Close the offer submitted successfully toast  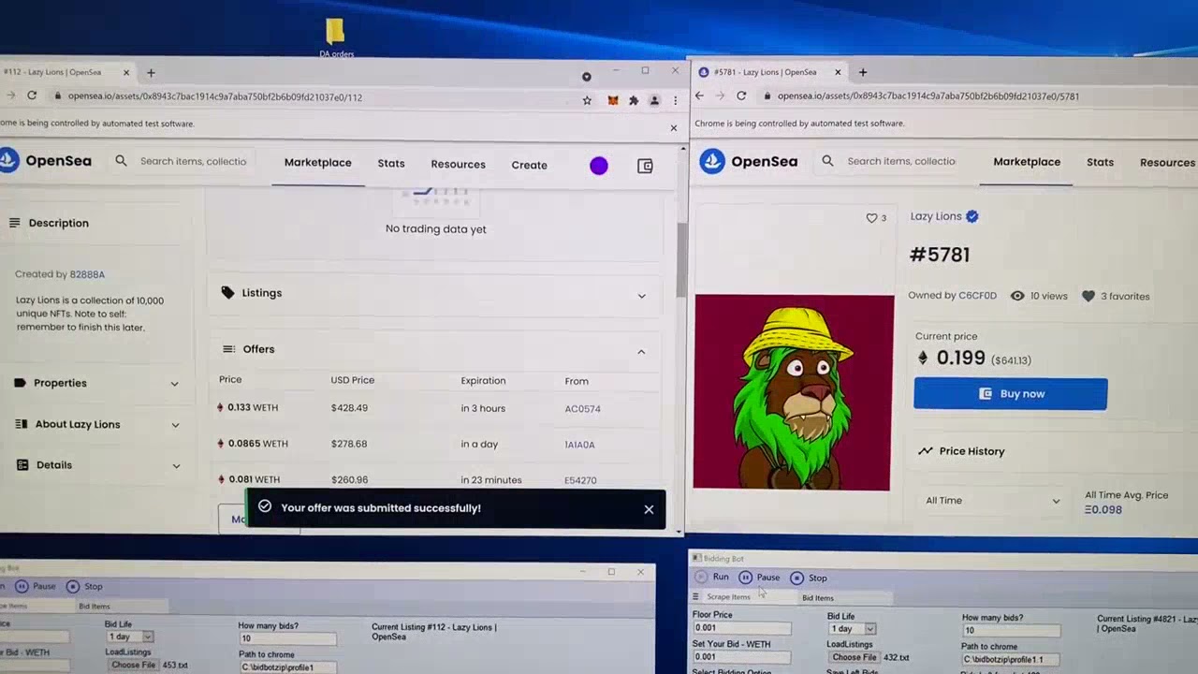(x=649, y=509)
